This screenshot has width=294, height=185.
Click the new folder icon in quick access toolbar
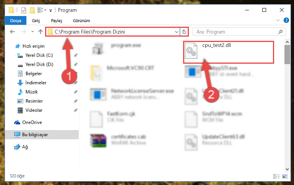click(32, 10)
